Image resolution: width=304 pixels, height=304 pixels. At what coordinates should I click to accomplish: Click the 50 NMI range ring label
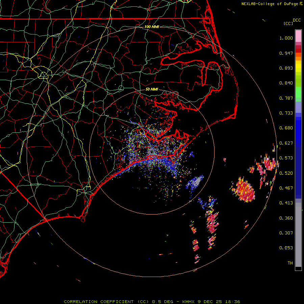point(152,89)
